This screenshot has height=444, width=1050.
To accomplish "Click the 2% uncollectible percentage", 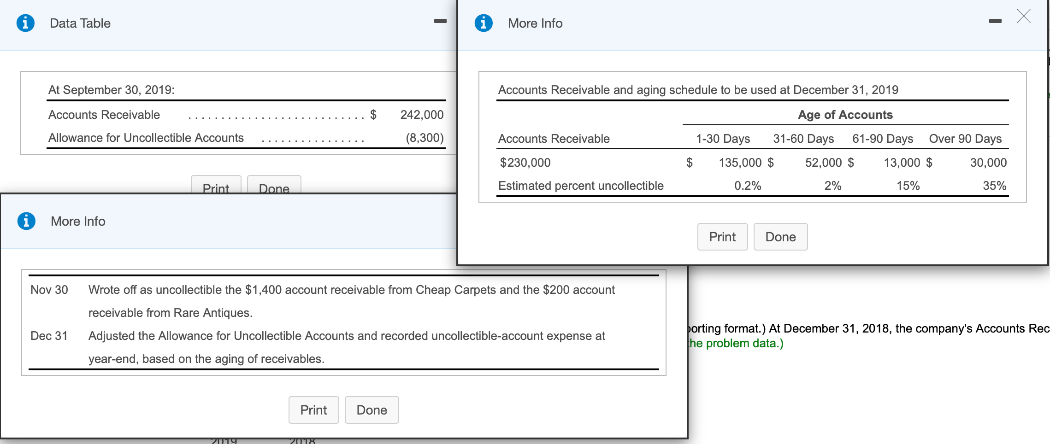I will click(x=833, y=186).
